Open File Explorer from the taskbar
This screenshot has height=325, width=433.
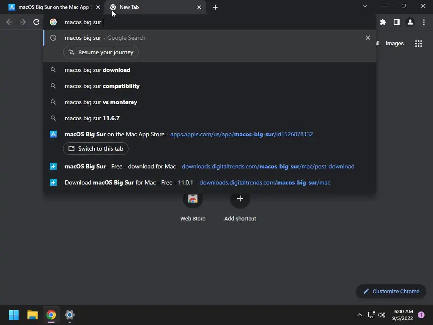[32, 315]
